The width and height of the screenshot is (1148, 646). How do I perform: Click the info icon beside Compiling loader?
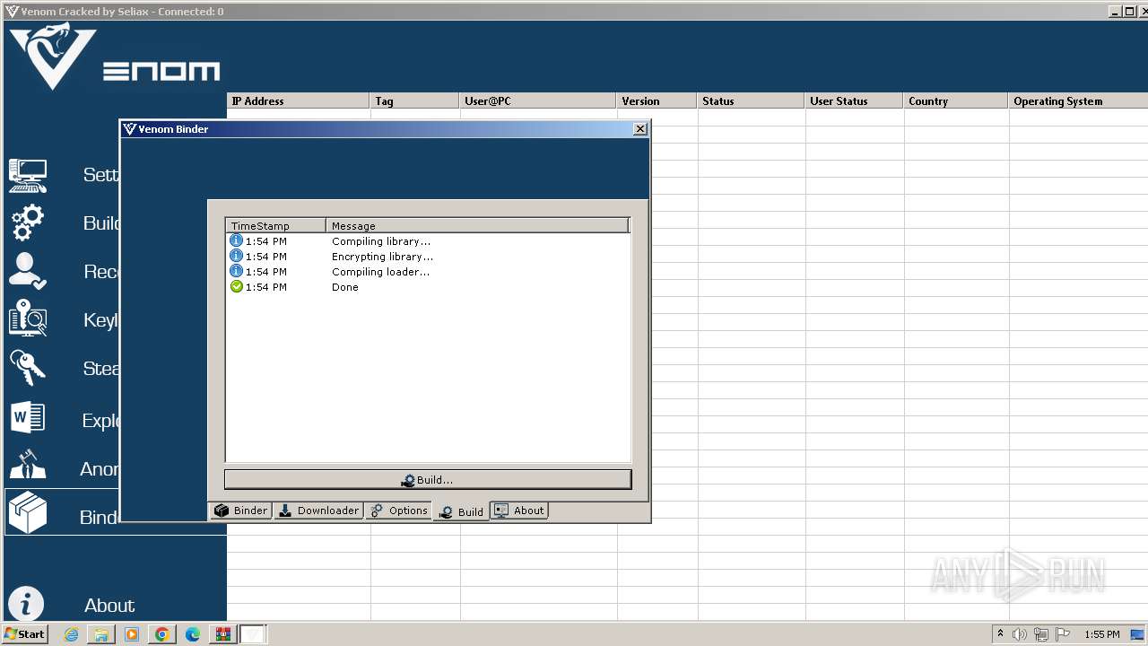click(x=236, y=271)
